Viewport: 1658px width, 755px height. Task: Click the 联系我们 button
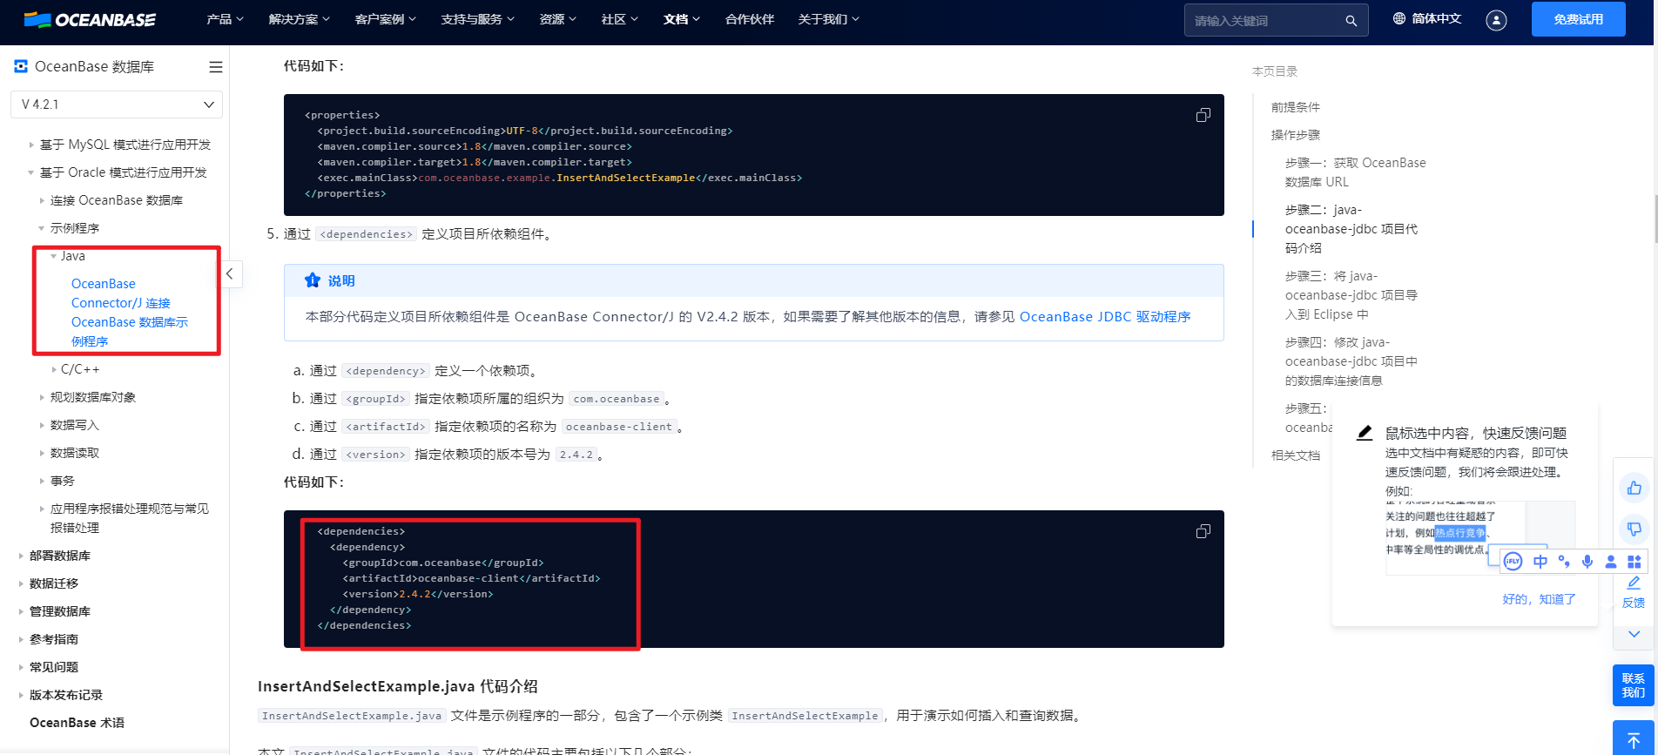[x=1633, y=685]
